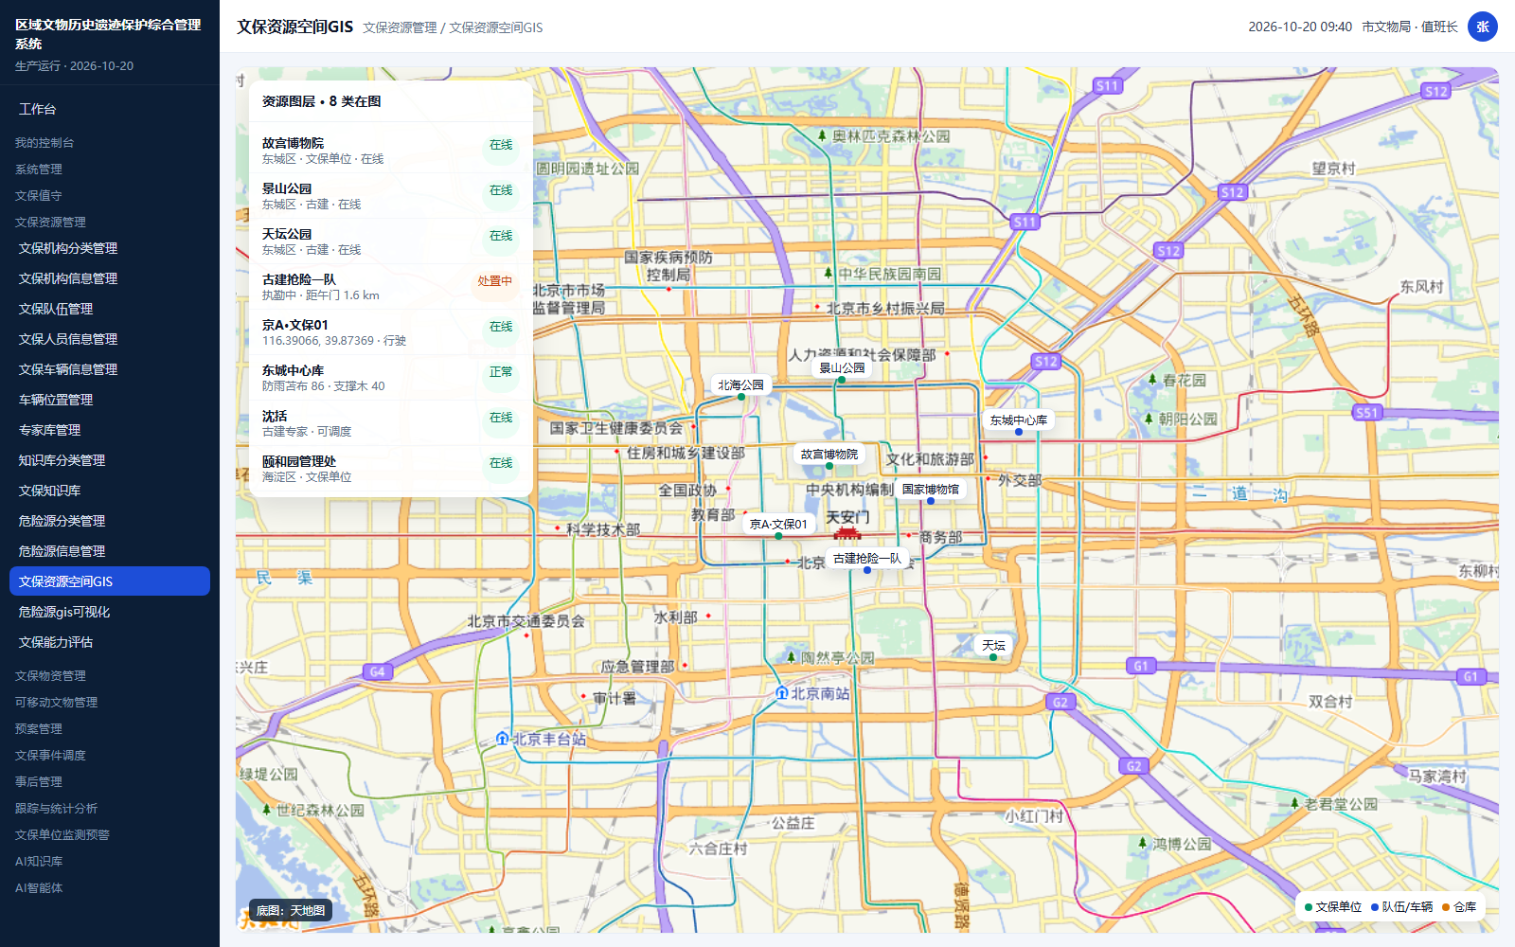Click the 队伍/车辆 legend entry
Screen dimensions: 1515x947
coord(1402,907)
